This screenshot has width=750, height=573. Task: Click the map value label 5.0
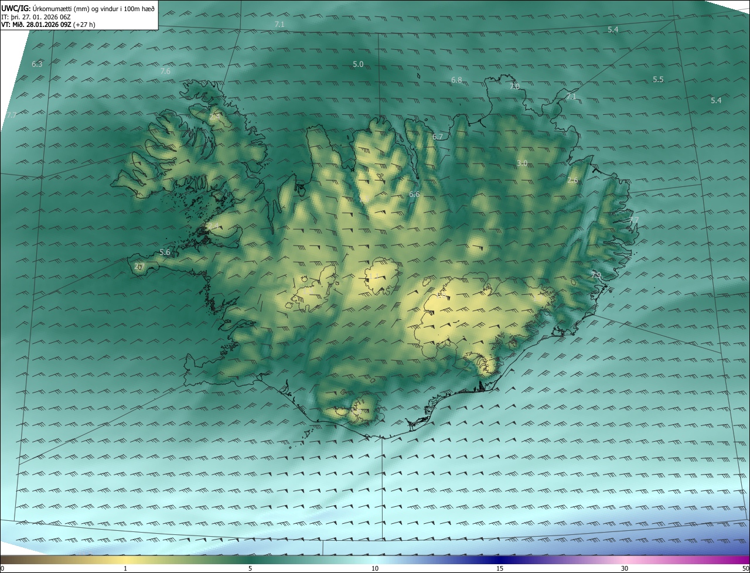(x=358, y=64)
